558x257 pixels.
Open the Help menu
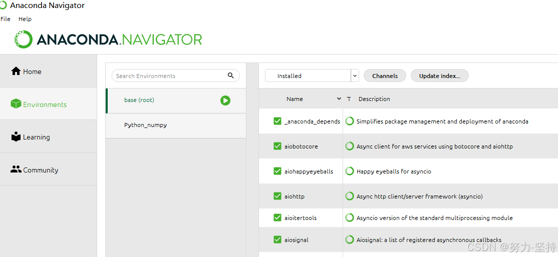pos(25,19)
